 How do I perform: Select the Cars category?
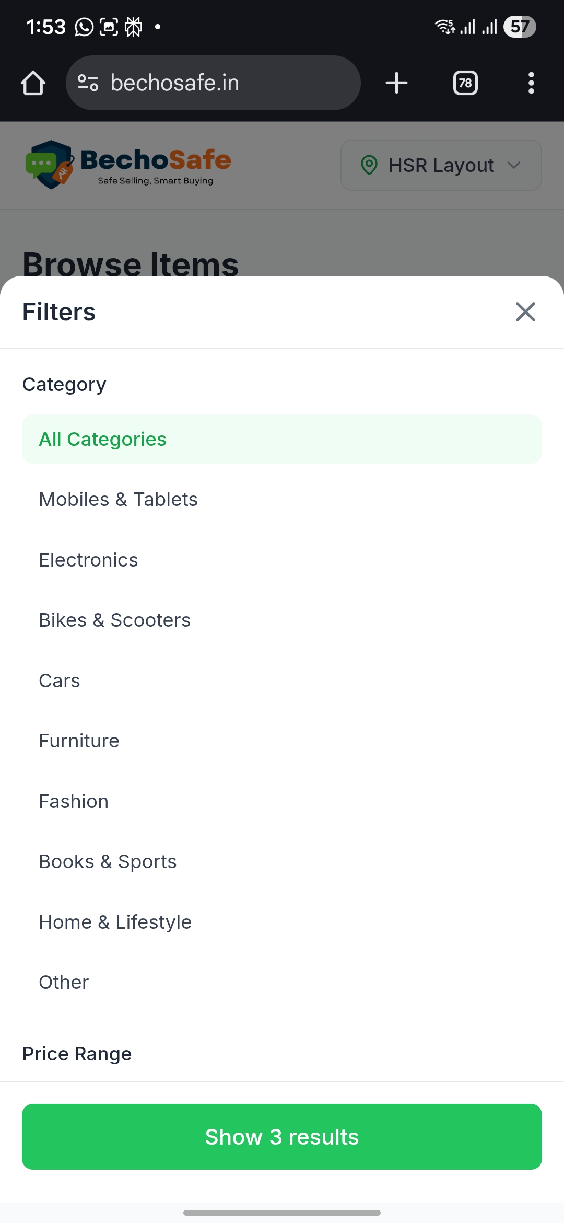tap(60, 681)
